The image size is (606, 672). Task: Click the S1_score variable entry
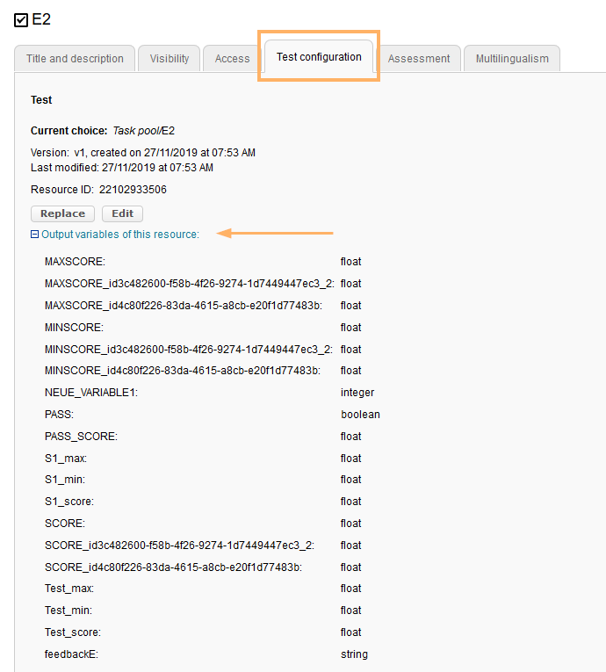point(69,502)
